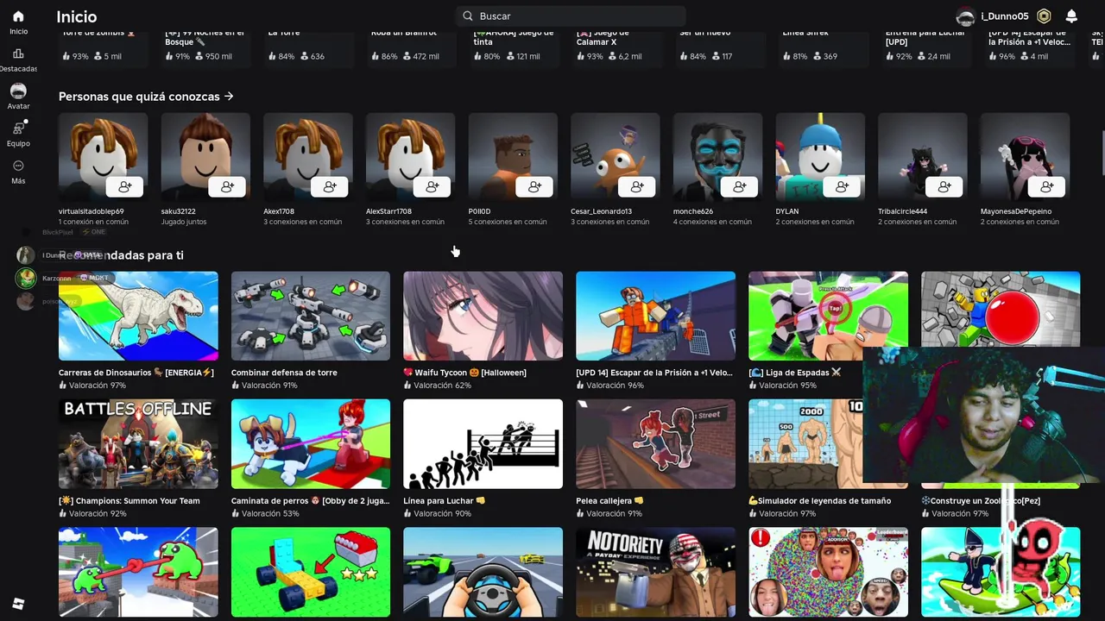The height and width of the screenshot is (621, 1105).
Task: Click Valoración 53% under Caminata de perros
Action: (x=265, y=513)
